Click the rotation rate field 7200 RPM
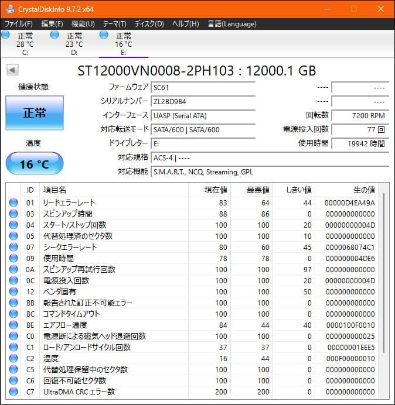Image resolution: width=395 pixels, height=405 pixels. pyautogui.click(x=360, y=115)
